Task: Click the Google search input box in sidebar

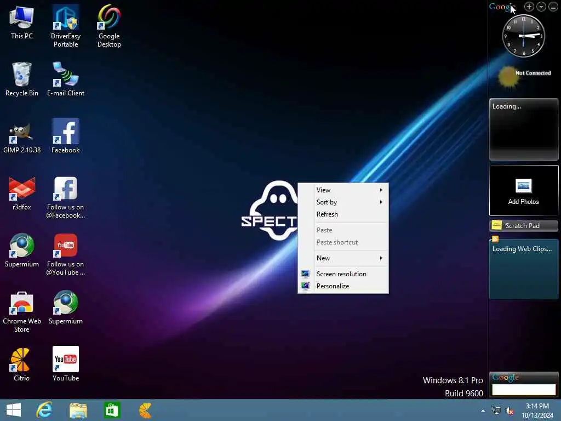Action: pyautogui.click(x=524, y=390)
